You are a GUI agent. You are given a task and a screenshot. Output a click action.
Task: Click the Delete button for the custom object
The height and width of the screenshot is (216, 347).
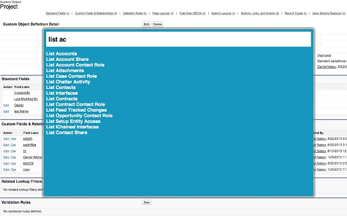158,24
